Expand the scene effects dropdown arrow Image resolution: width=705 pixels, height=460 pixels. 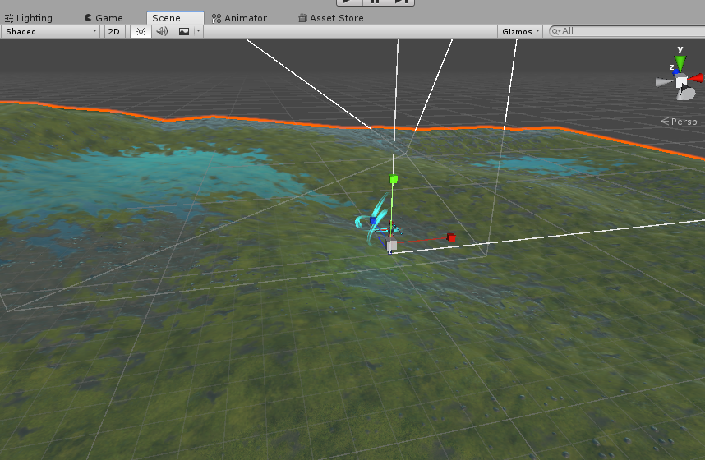[198, 31]
